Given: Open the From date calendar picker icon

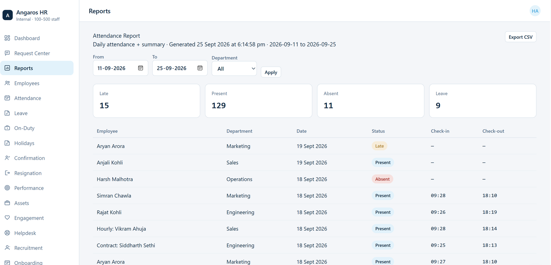Looking at the screenshot, I should 141,68.
